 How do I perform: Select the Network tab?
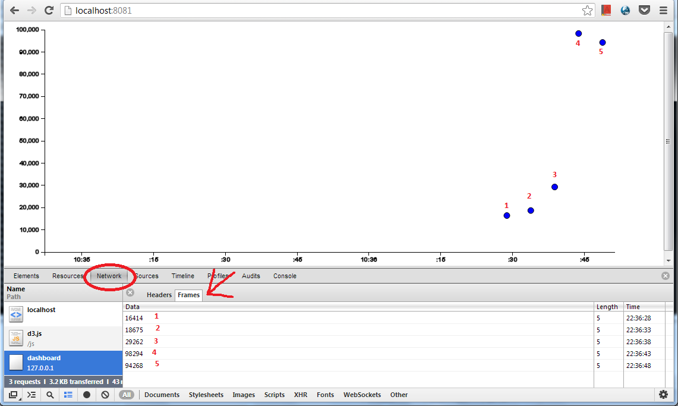click(x=109, y=276)
